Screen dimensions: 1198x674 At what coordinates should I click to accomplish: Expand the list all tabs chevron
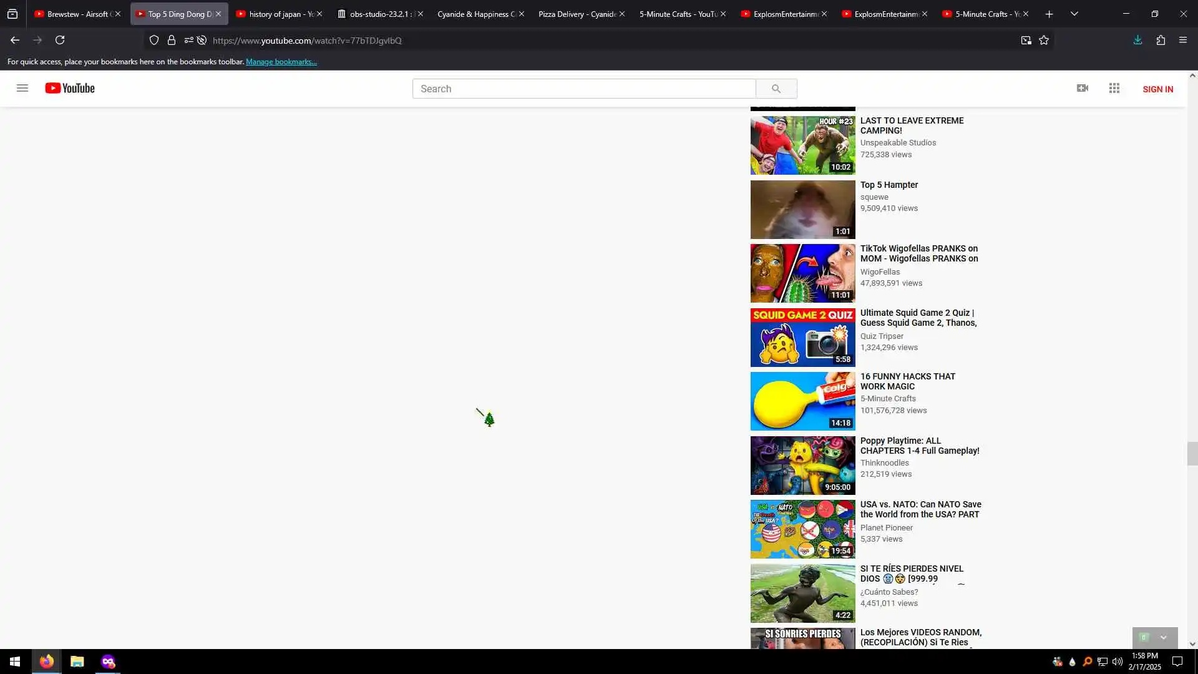coord(1074,14)
